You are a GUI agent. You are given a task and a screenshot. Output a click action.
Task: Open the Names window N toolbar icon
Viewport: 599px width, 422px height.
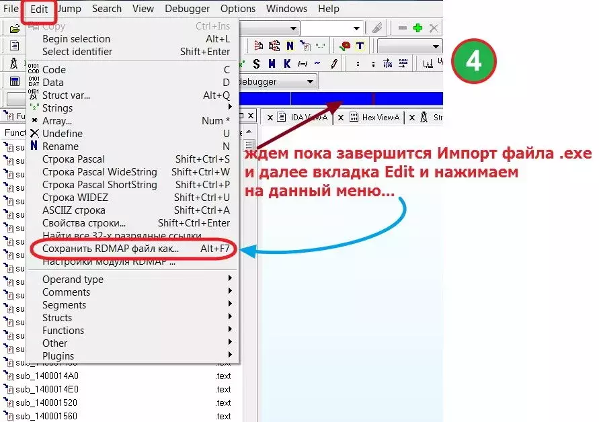tap(290, 46)
